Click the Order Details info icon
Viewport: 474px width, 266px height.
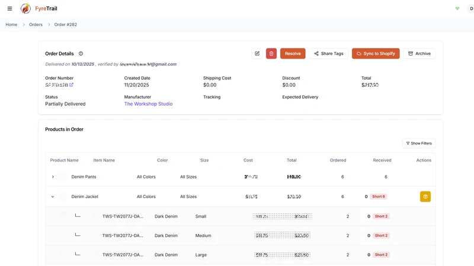[81, 53]
